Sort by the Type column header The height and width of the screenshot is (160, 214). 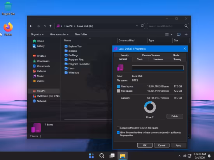click(151, 40)
